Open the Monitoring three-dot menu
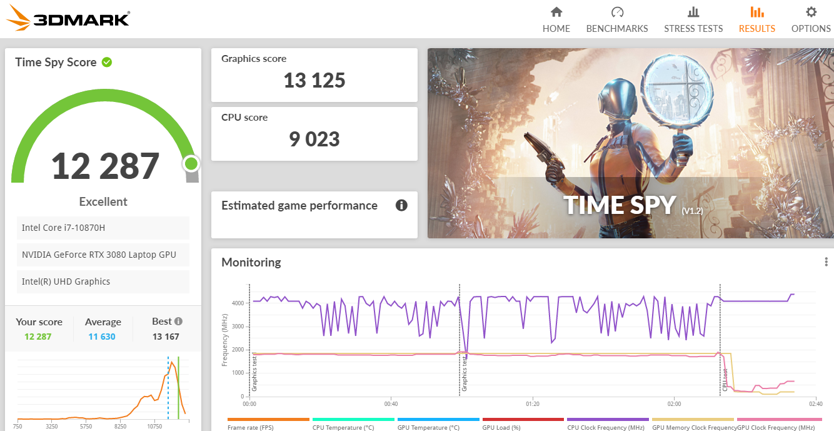 click(x=826, y=262)
